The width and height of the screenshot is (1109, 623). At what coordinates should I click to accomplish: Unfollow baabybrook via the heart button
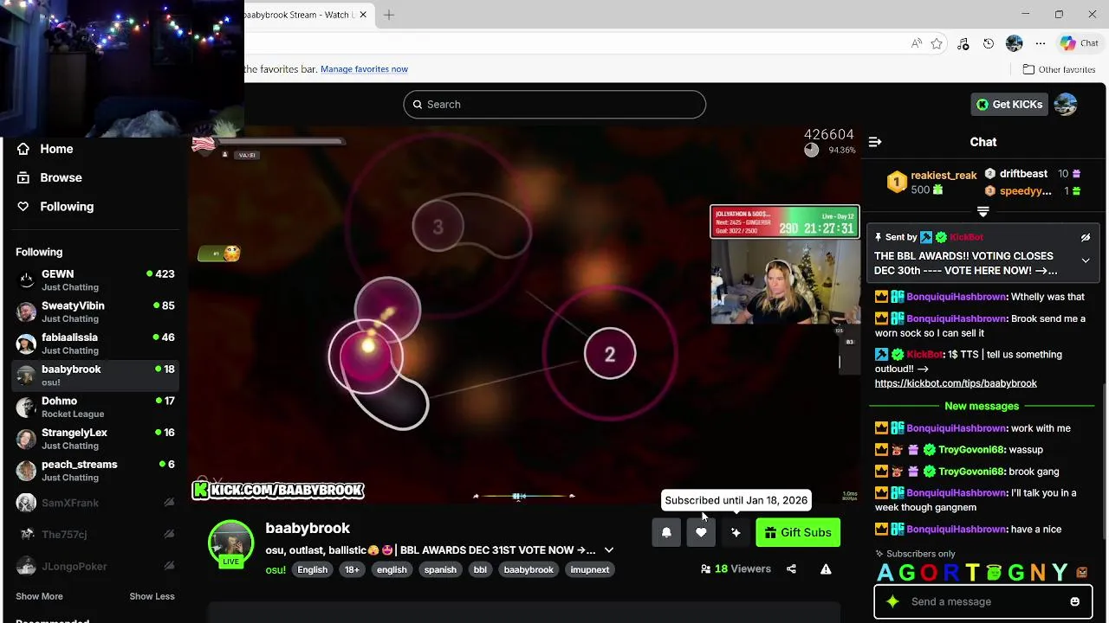tap(701, 532)
